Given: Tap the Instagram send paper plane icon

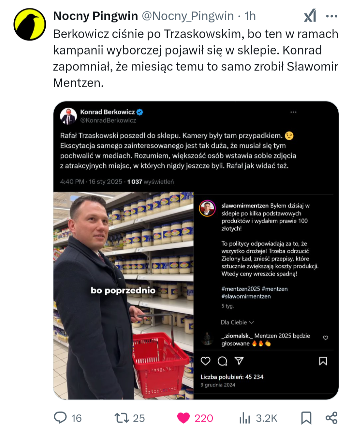Looking at the screenshot, I should click(x=239, y=361).
